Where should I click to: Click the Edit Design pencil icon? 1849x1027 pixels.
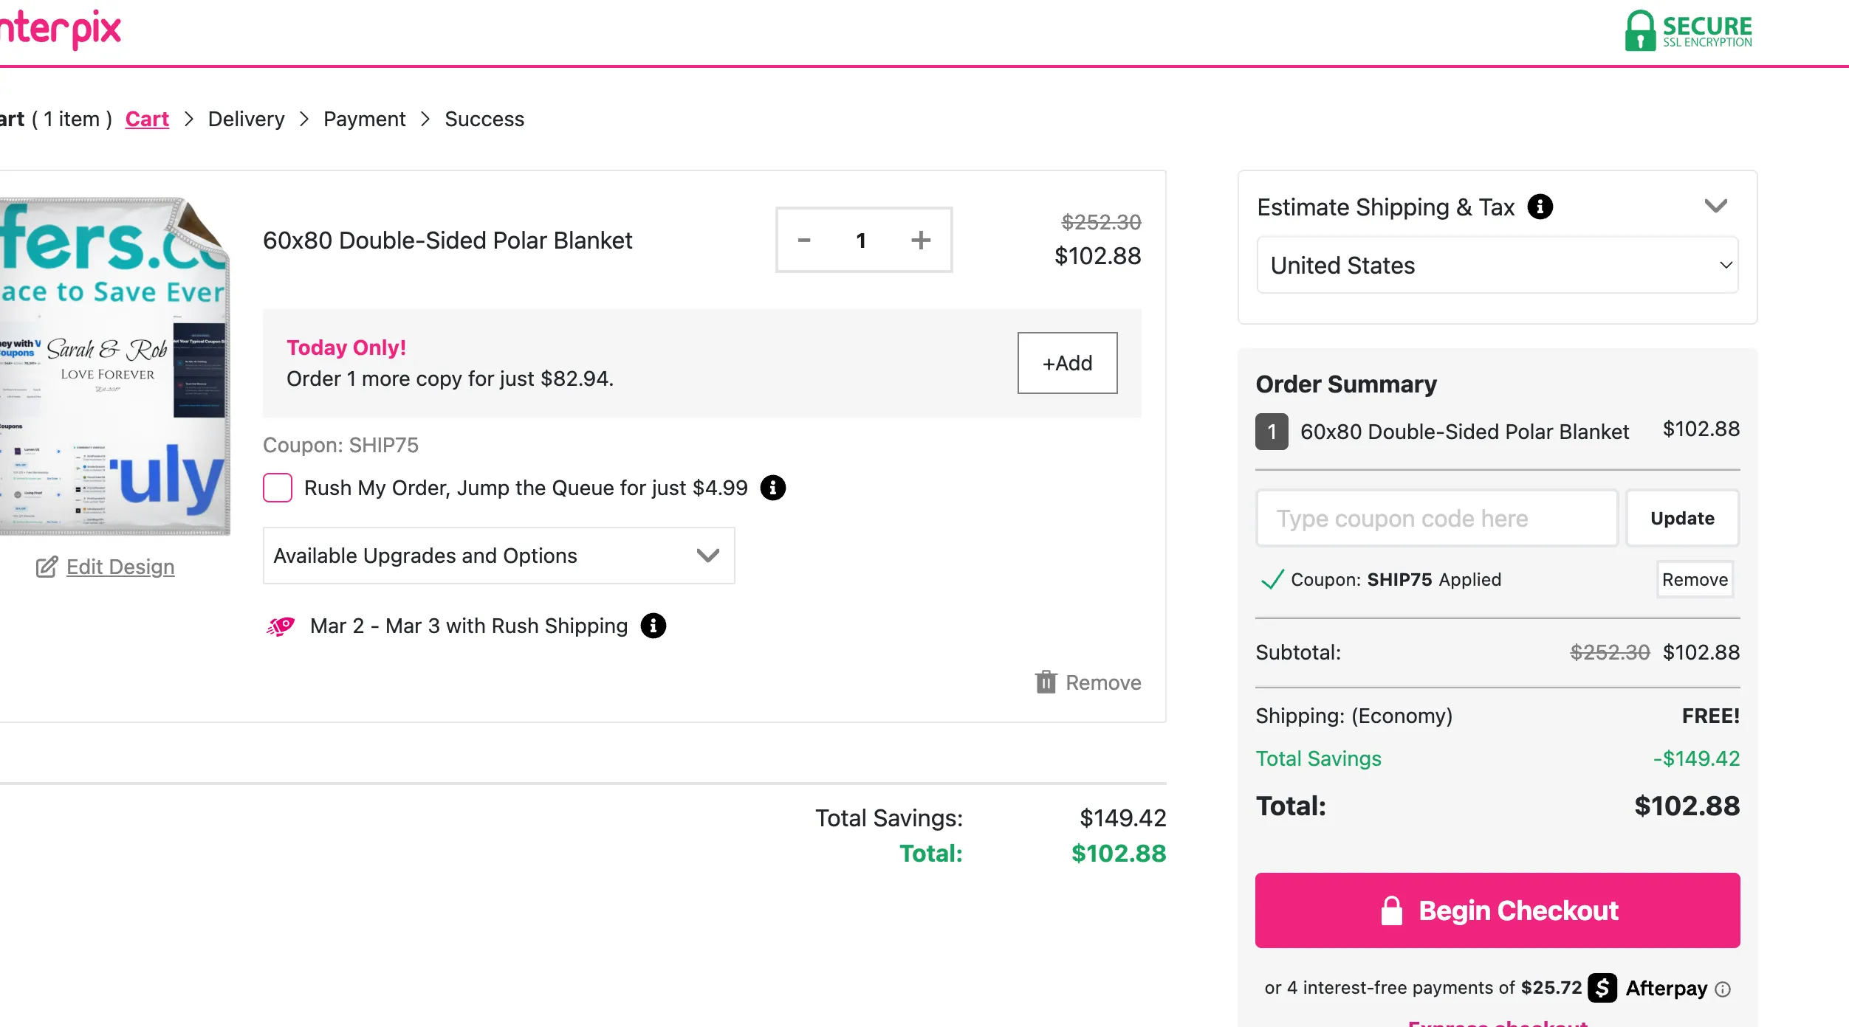[x=47, y=567]
